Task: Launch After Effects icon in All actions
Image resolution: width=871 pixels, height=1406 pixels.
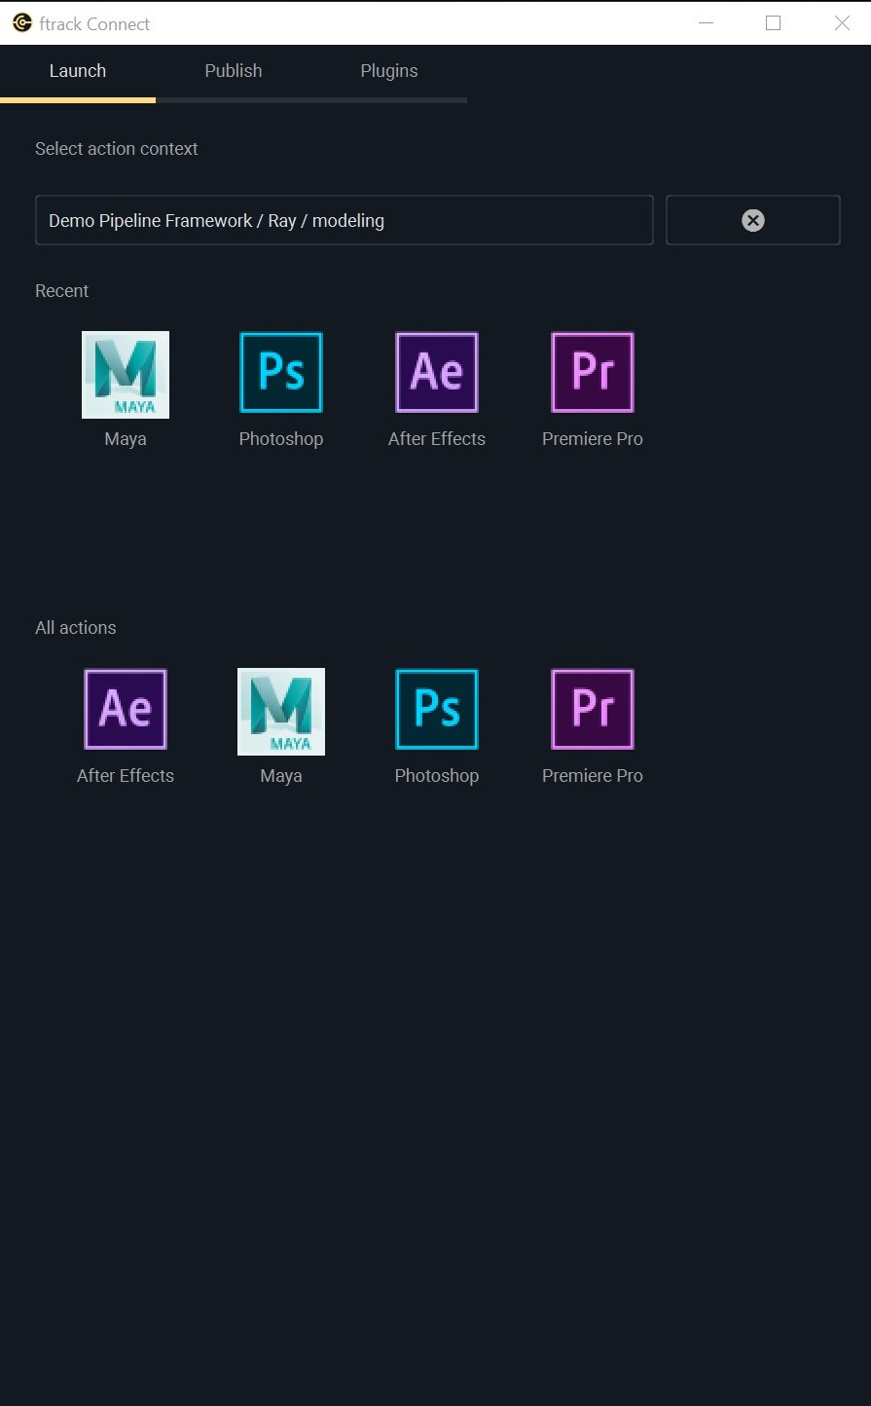Action: coord(126,710)
